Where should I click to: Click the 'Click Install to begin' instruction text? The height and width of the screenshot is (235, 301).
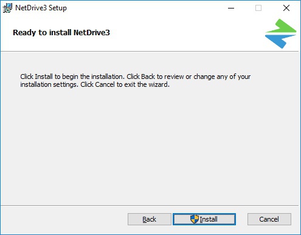(136, 80)
